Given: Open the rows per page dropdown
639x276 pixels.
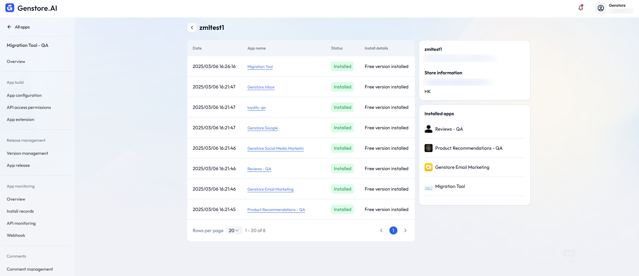Looking at the screenshot, I should (x=234, y=230).
